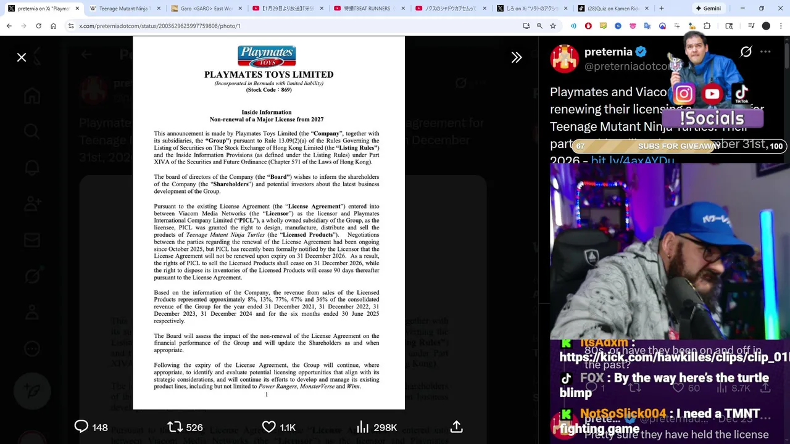The height and width of the screenshot is (444, 790).
Task: Click the Grok explain icon
Action: [746, 52]
